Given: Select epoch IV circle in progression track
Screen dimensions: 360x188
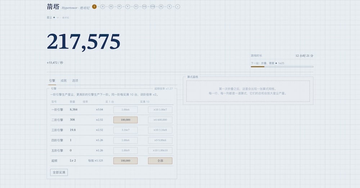Looking at the screenshot, I should pos(120,6).
